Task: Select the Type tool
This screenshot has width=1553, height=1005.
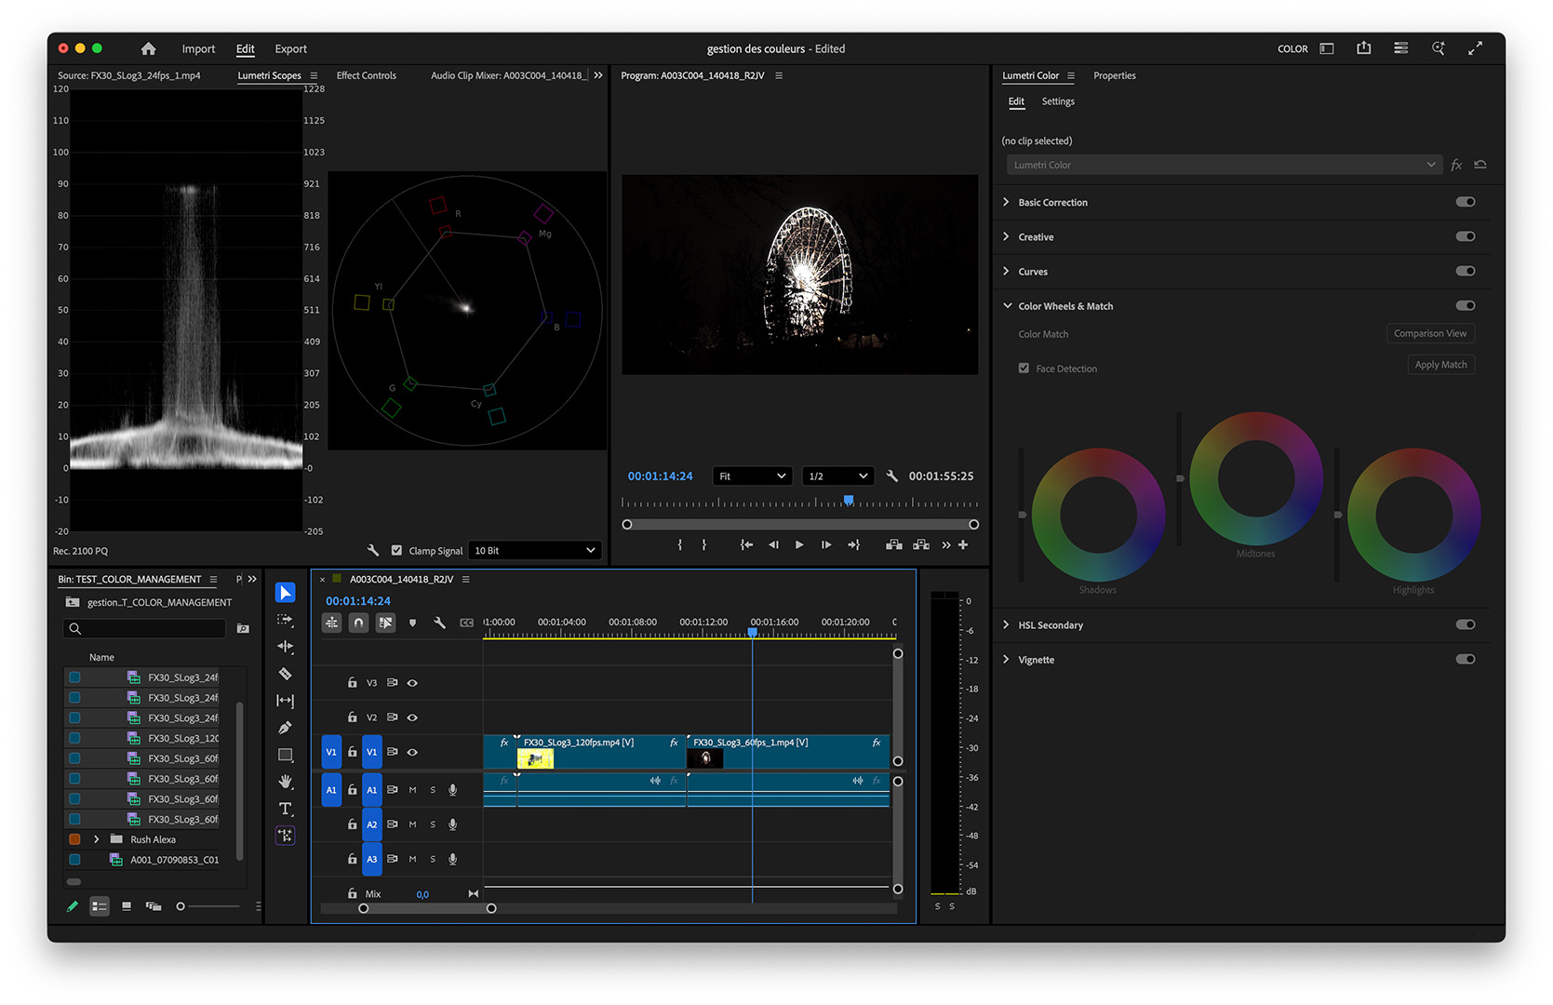Action: [286, 809]
